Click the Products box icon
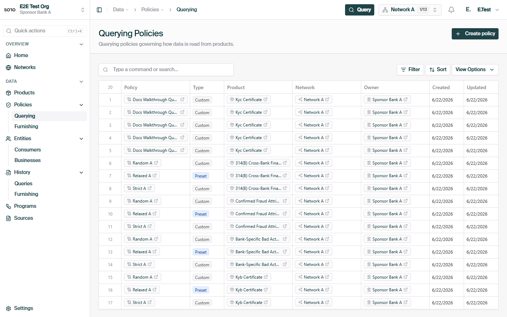507x317 pixels. click(8, 93)
